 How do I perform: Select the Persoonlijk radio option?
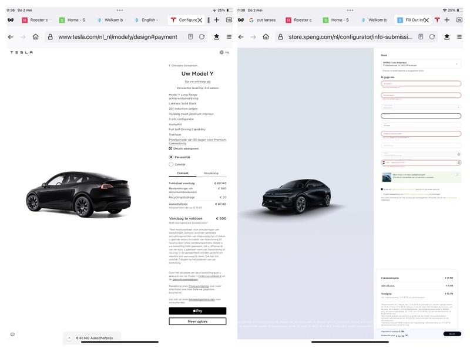[171, 157]
